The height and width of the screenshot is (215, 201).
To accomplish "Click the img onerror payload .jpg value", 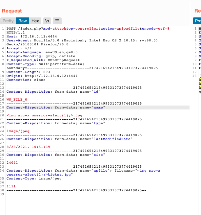I will click(44, 115).
